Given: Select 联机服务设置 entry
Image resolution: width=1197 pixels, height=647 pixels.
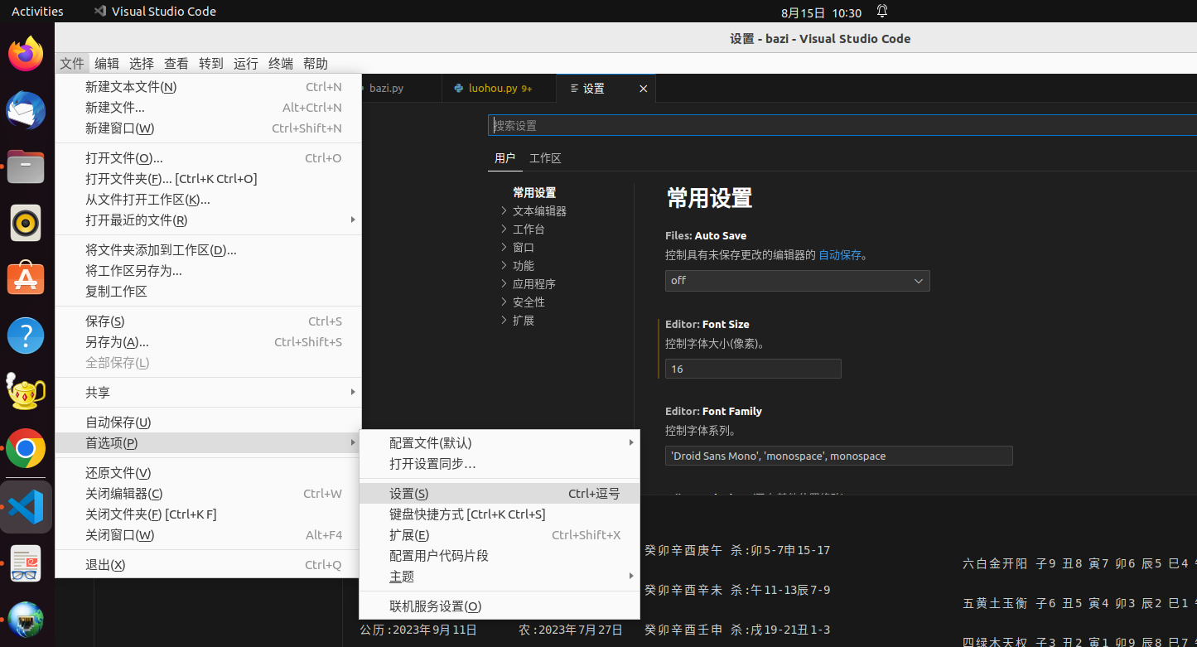Looking at the screenshot, I should (500, 606).
